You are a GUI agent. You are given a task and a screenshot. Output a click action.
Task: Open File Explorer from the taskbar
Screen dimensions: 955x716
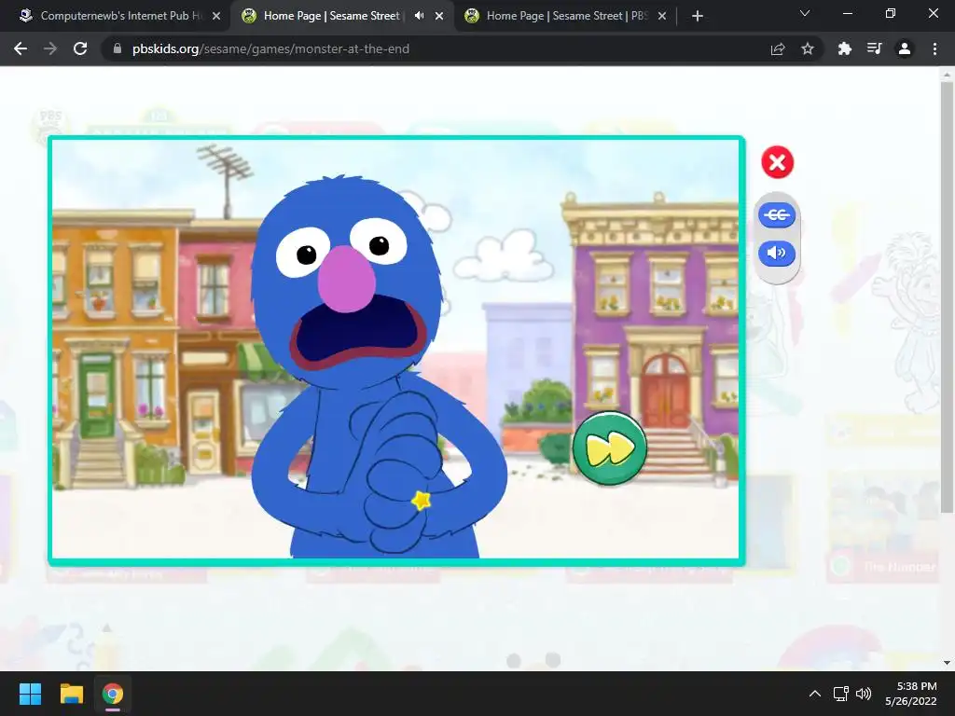click(71, 694)
